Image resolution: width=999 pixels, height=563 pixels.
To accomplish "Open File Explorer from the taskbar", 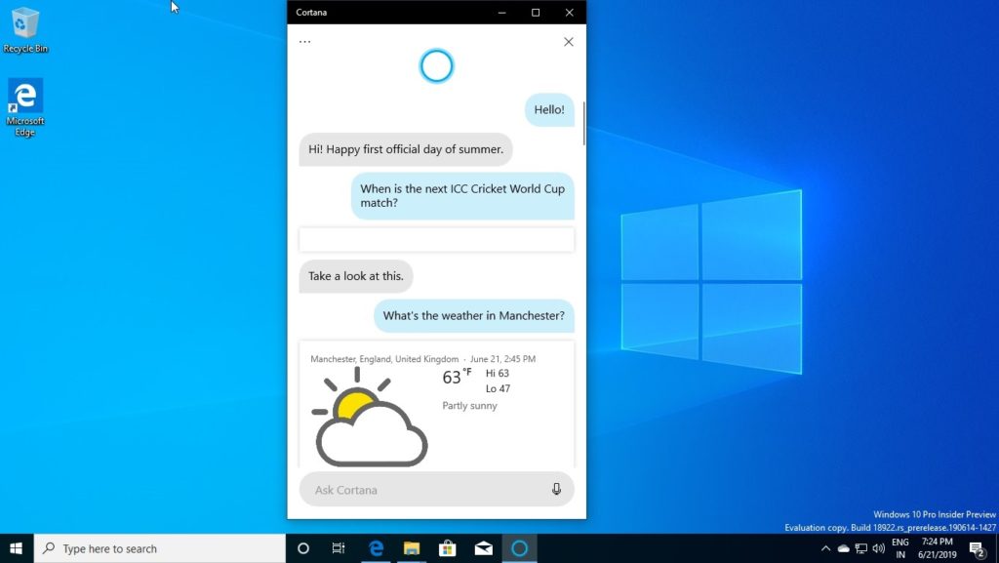I will (x=412, y=548).
